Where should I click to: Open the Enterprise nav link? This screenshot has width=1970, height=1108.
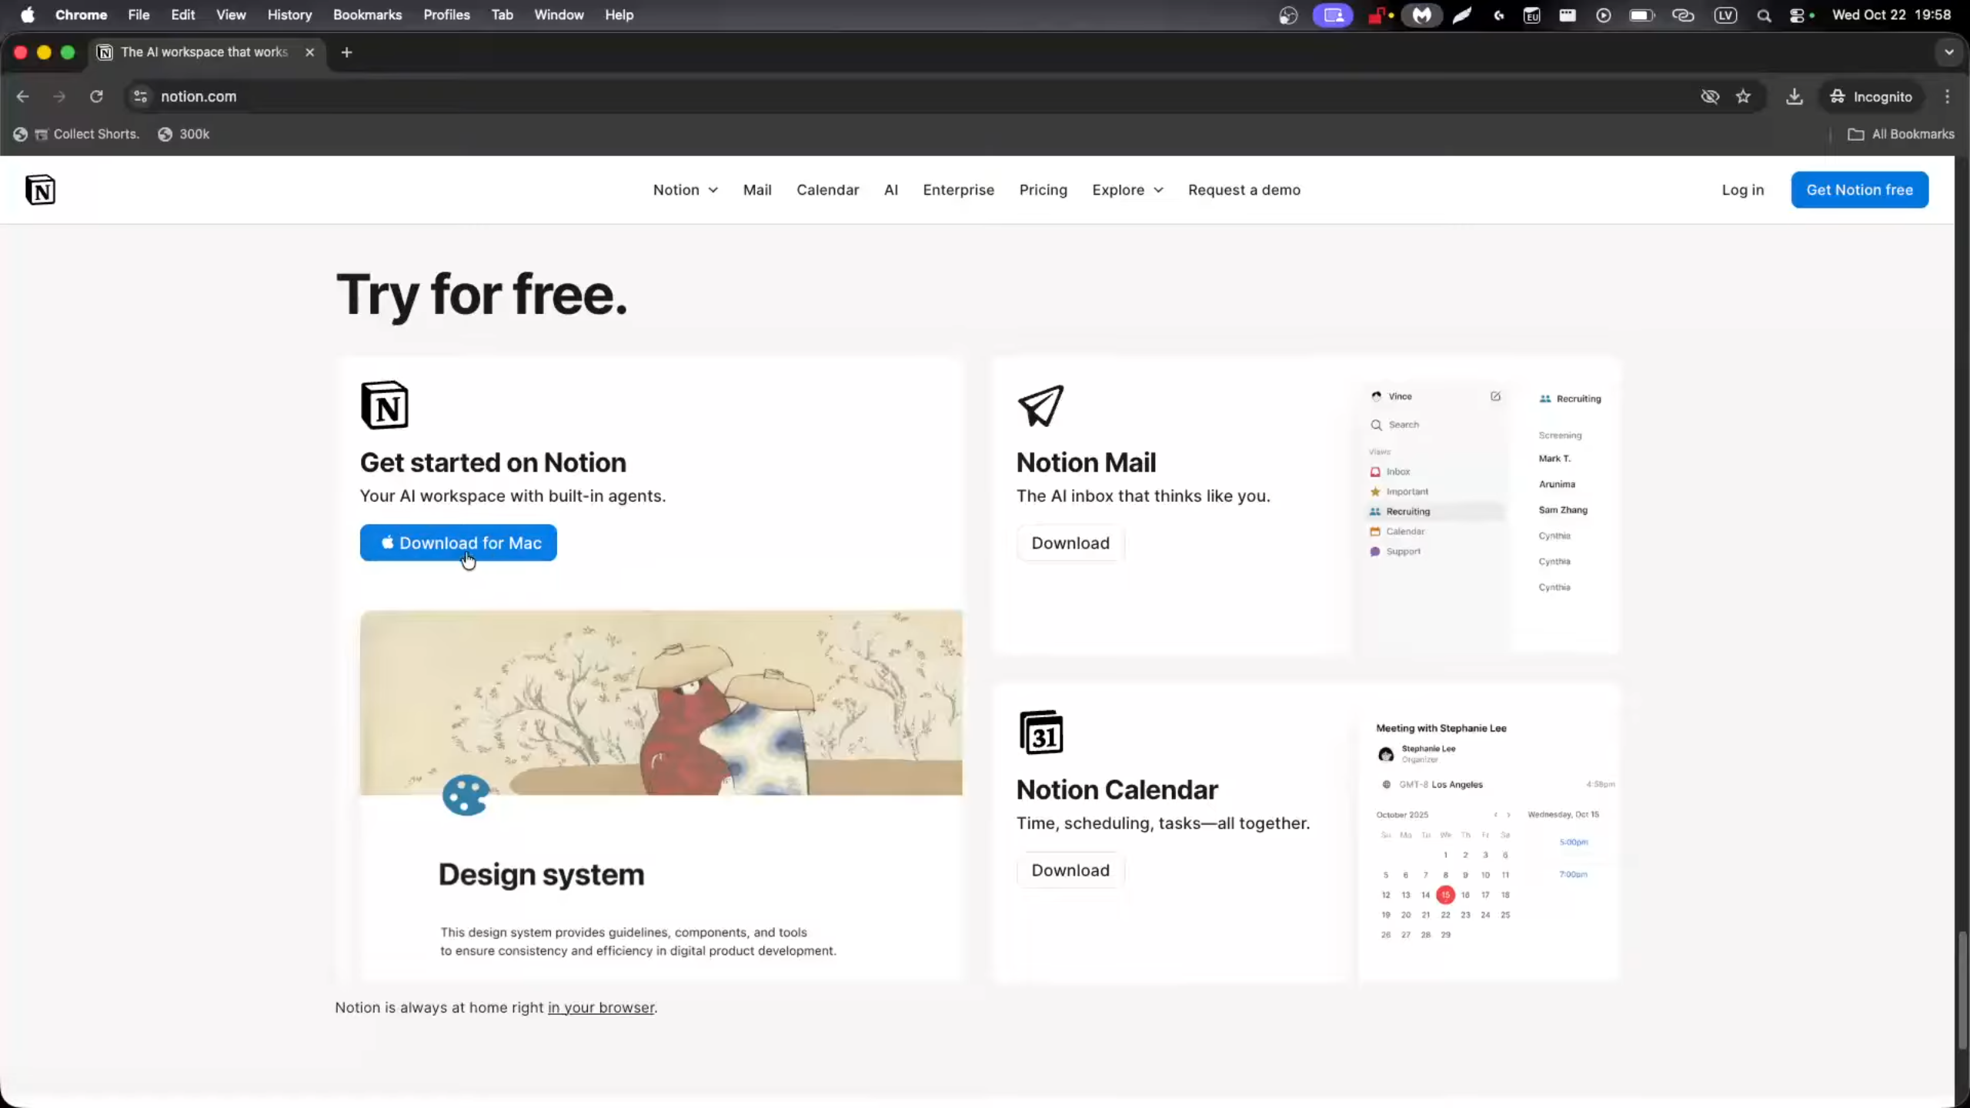958,190
